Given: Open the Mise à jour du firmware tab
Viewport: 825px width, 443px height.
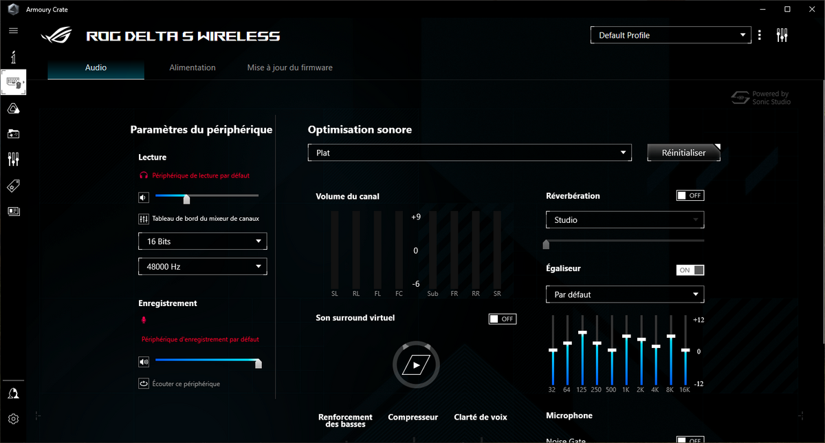Looking at the screenshot, I should [x=290, y=67].
